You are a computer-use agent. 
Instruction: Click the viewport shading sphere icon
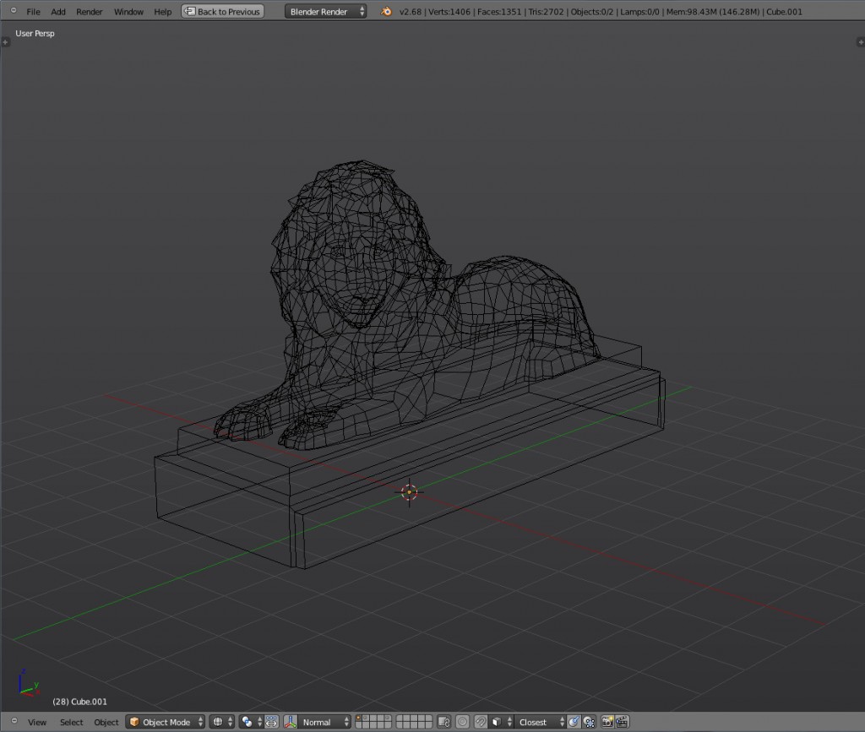tap(218, 723)
